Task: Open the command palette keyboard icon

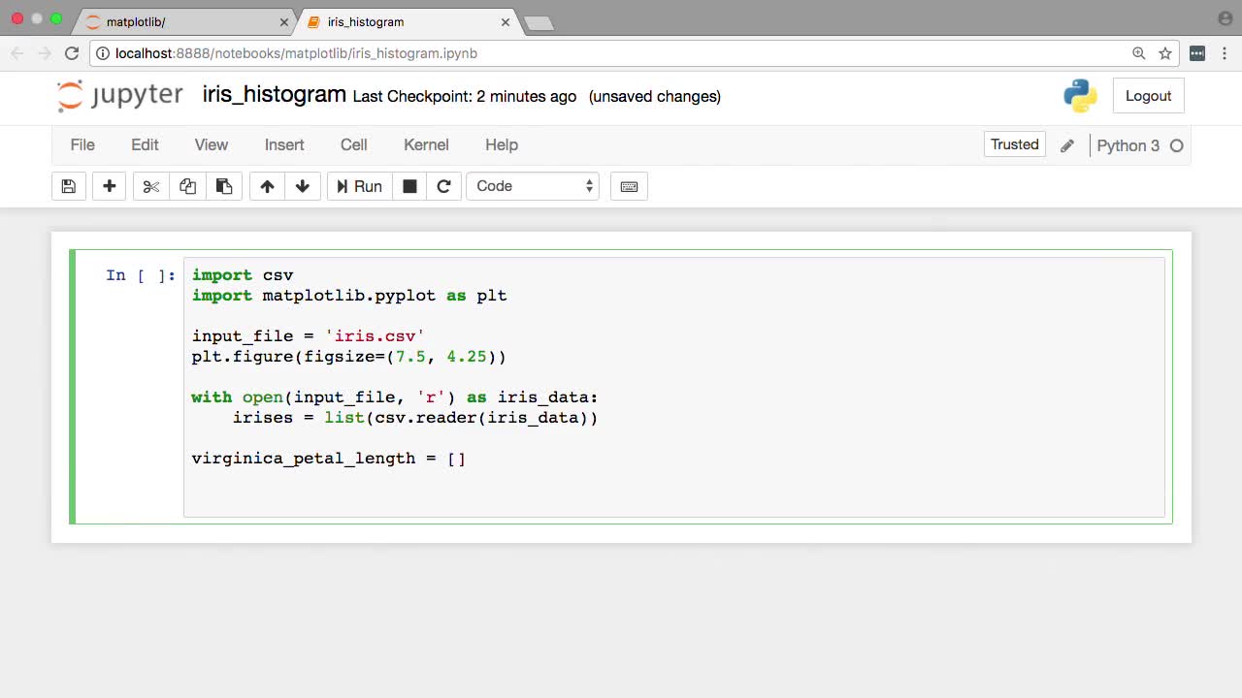Action: tap(629, 186)
